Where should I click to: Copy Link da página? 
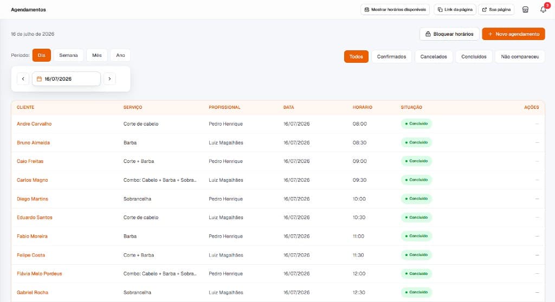pos(455,10)
